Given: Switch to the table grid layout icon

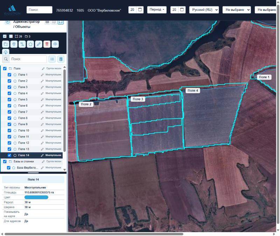Looking at the screenshot, I should click(x=47, y=22).
